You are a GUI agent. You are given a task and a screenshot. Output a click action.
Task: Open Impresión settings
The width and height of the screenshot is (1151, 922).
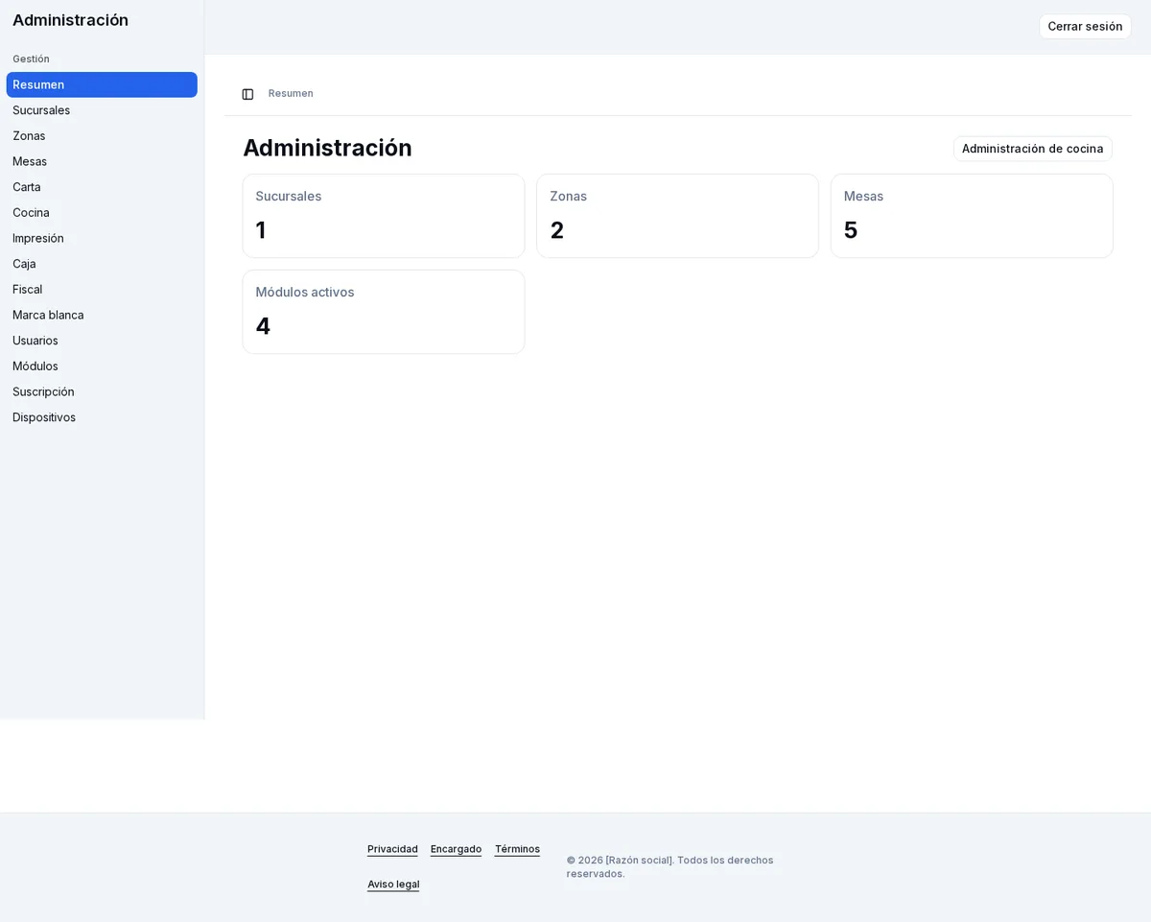(x=102, y=238)
